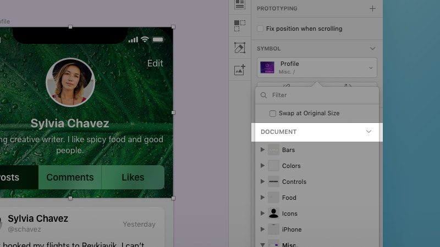Click the Edit link in the profile header
The width and height of the screenshot is (440, 247).
click(x=155, y=63)
